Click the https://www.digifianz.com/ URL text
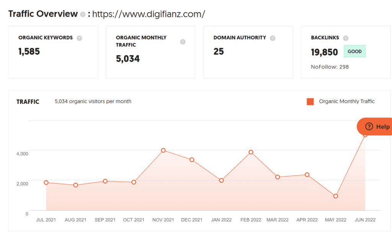Viewport: 392px width, 237px height. (x=149, y=14)
